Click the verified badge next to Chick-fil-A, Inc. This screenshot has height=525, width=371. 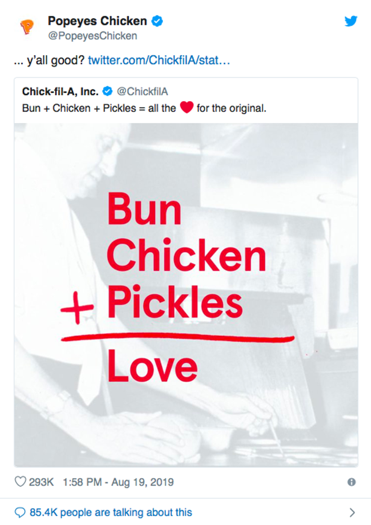108,90
